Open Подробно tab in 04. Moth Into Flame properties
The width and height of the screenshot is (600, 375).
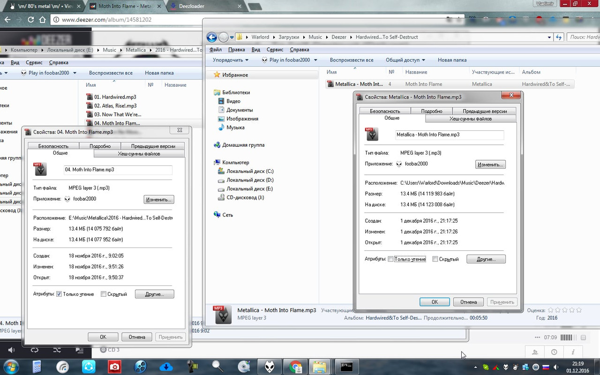100,146
